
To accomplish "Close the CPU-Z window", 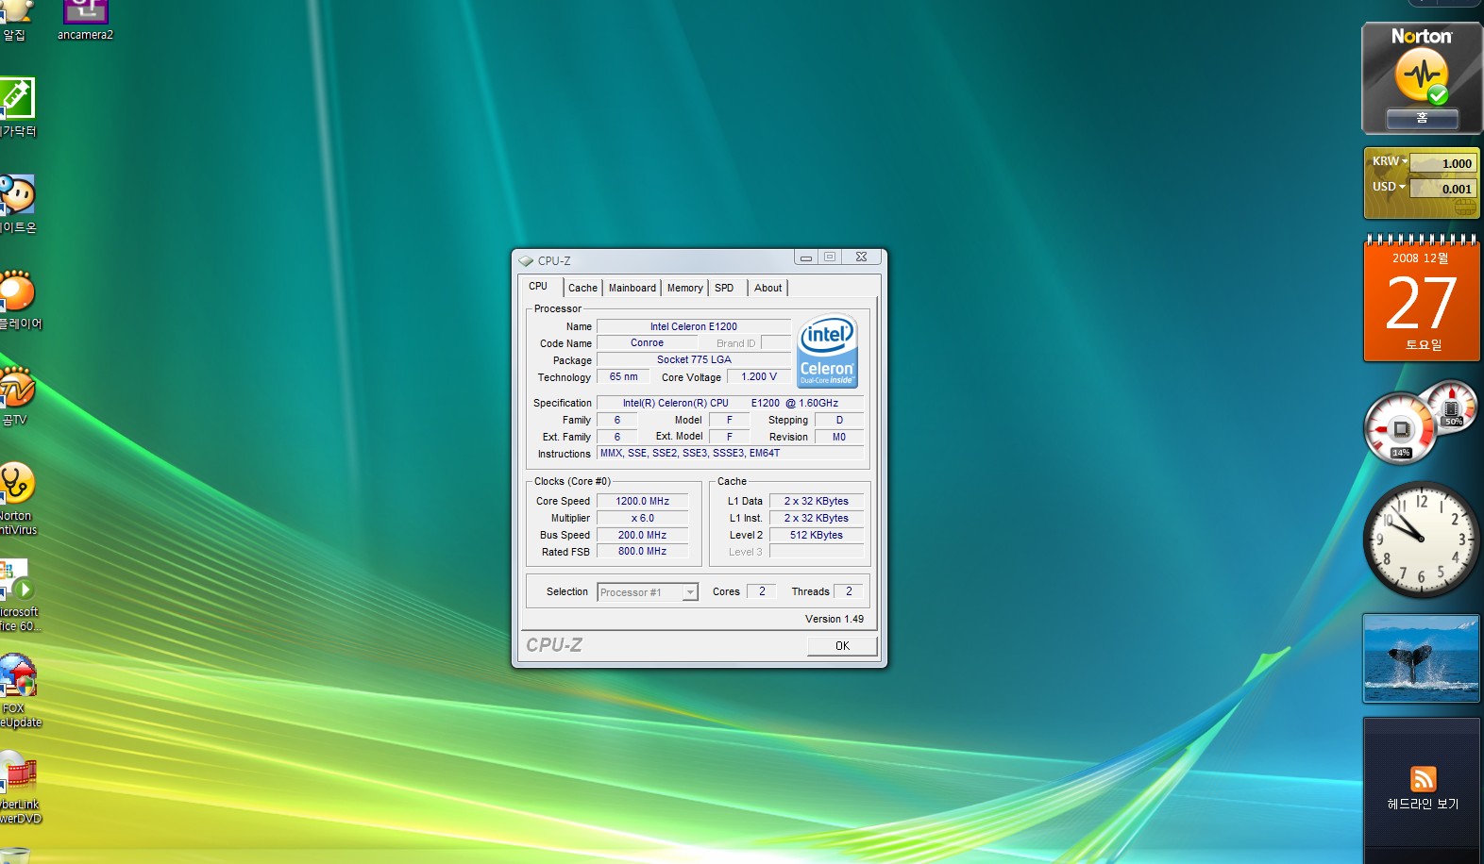I will [x=861, y=257].
